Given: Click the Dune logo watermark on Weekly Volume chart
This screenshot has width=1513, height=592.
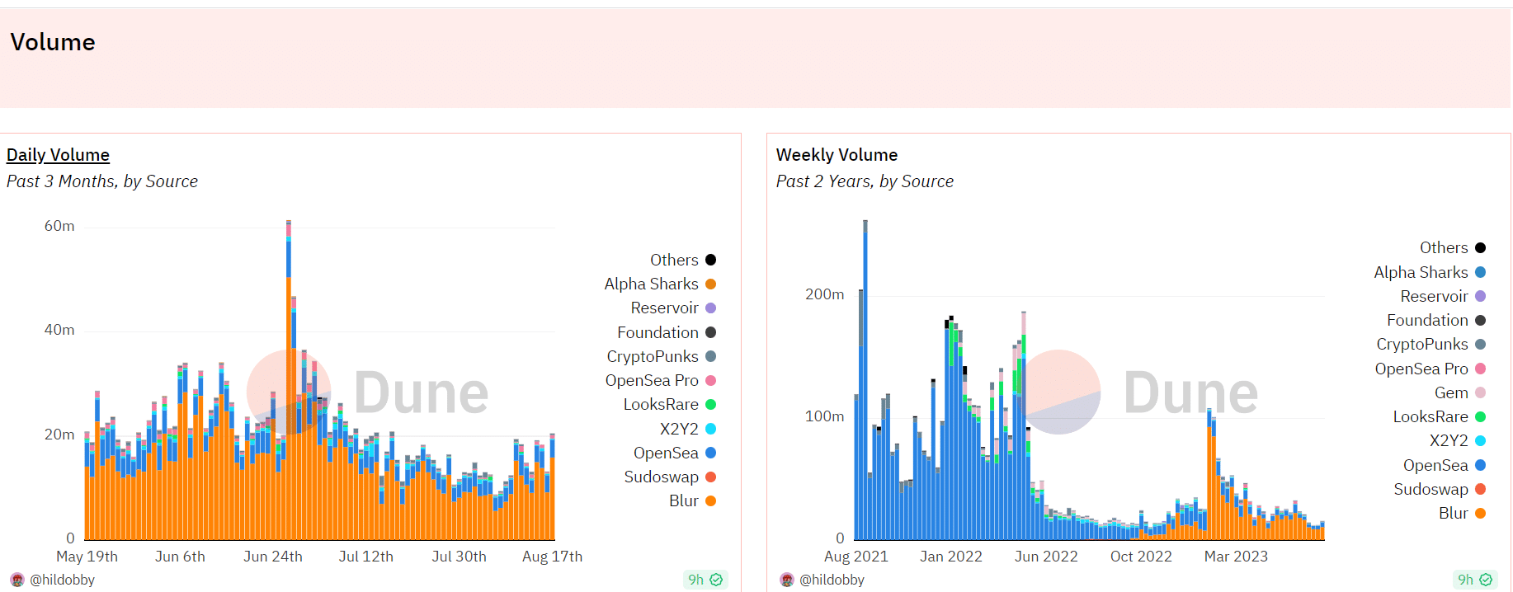Looking at the screenshot, I should click(x=1138, y=392).
